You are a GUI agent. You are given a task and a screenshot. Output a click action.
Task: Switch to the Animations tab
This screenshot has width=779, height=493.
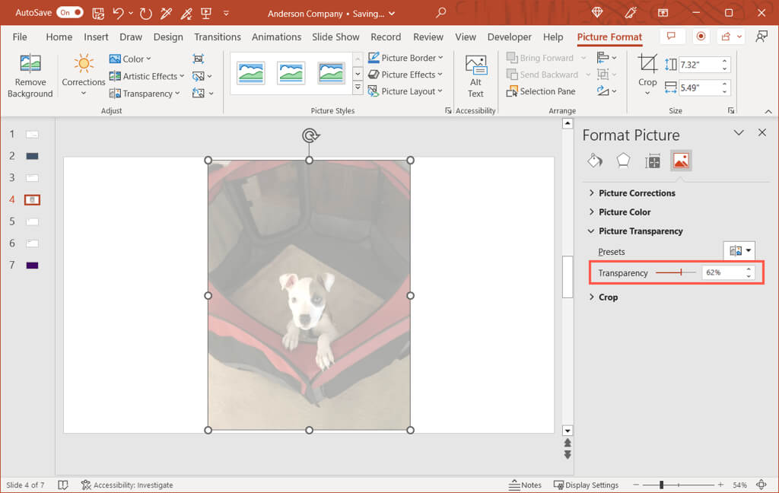point(276,37)
